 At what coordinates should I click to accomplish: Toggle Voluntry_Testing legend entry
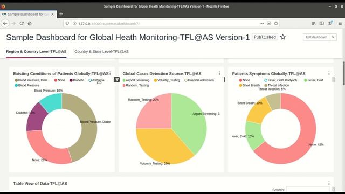point(167,80)
